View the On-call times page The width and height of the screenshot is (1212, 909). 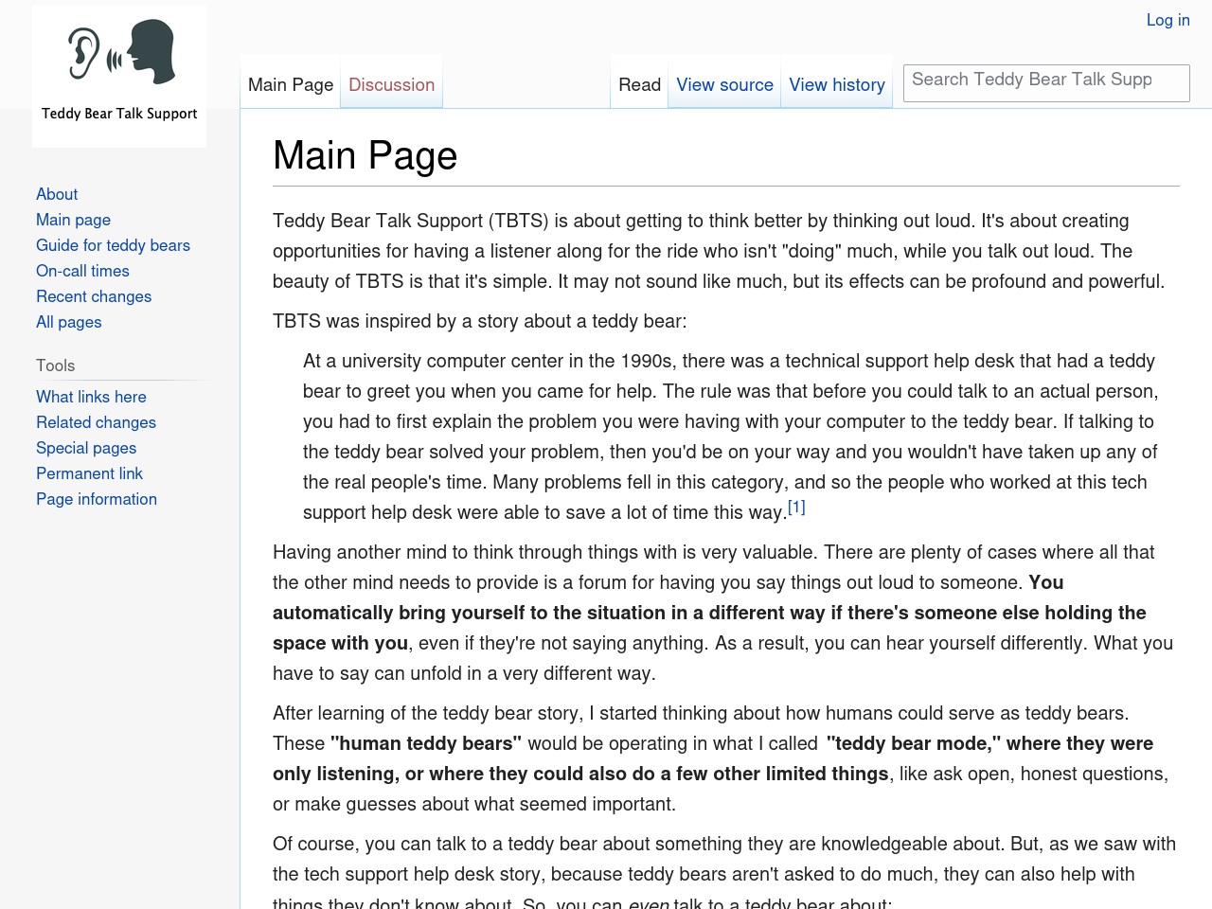tap(82, 271)
